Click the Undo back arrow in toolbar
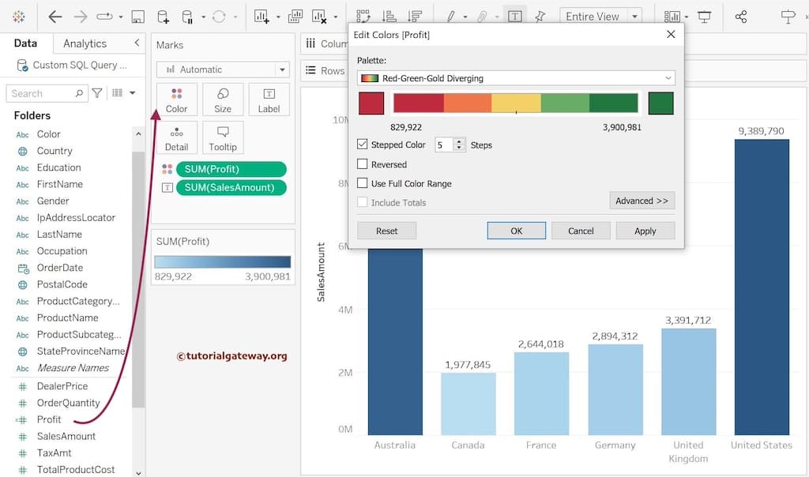The height and width of the screenshot is (477, 809). [x=55, y=17]
